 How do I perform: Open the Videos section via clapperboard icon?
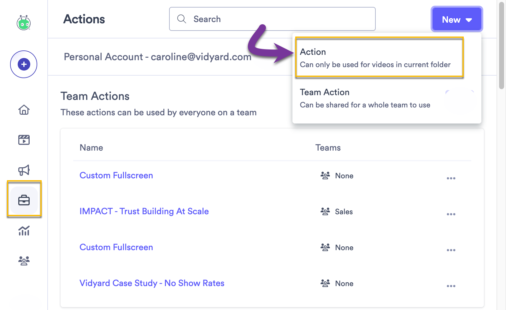click(x=24, y=140)
